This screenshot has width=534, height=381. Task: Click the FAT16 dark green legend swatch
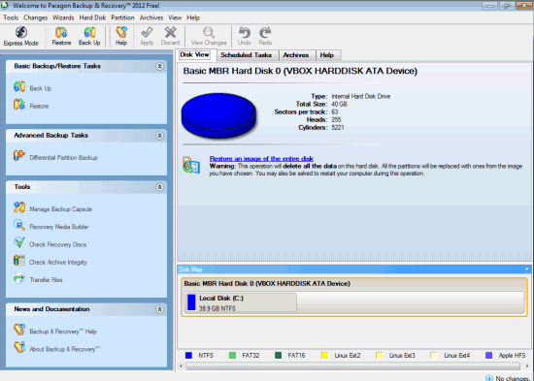(x=279, y=356)
